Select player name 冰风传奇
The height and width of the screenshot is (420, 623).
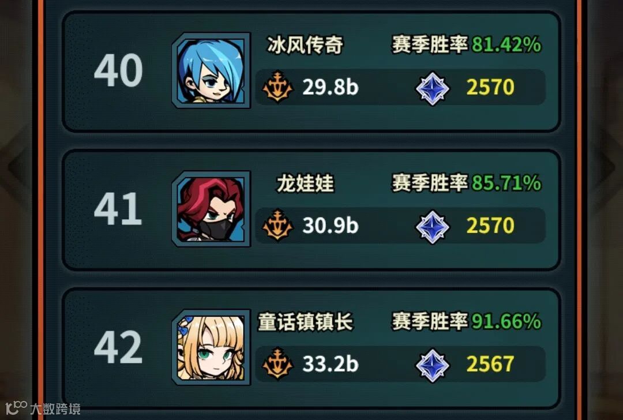pos(305,45)
